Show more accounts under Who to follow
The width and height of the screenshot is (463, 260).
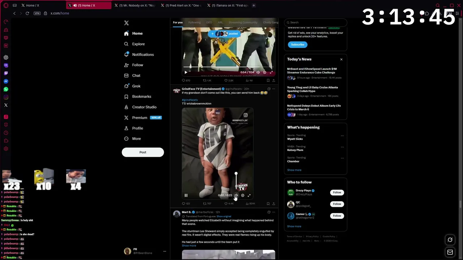pos(294,226)
